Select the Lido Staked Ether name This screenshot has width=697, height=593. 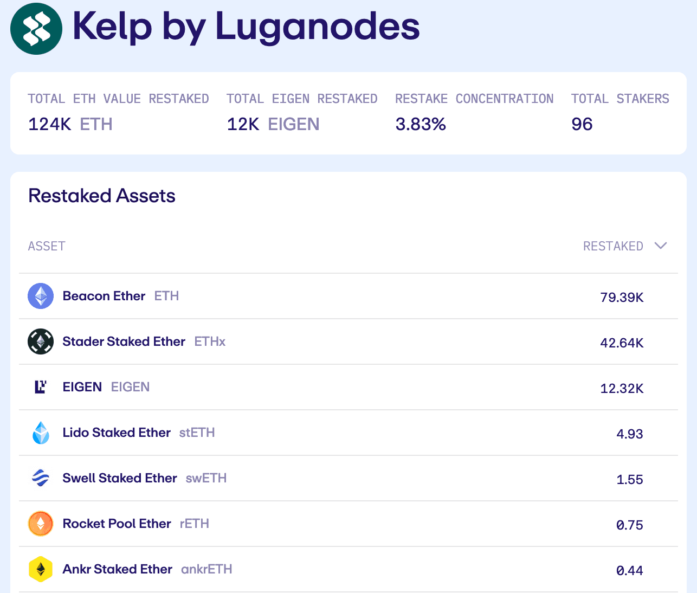pyautogui.click(x=117, y=433)
